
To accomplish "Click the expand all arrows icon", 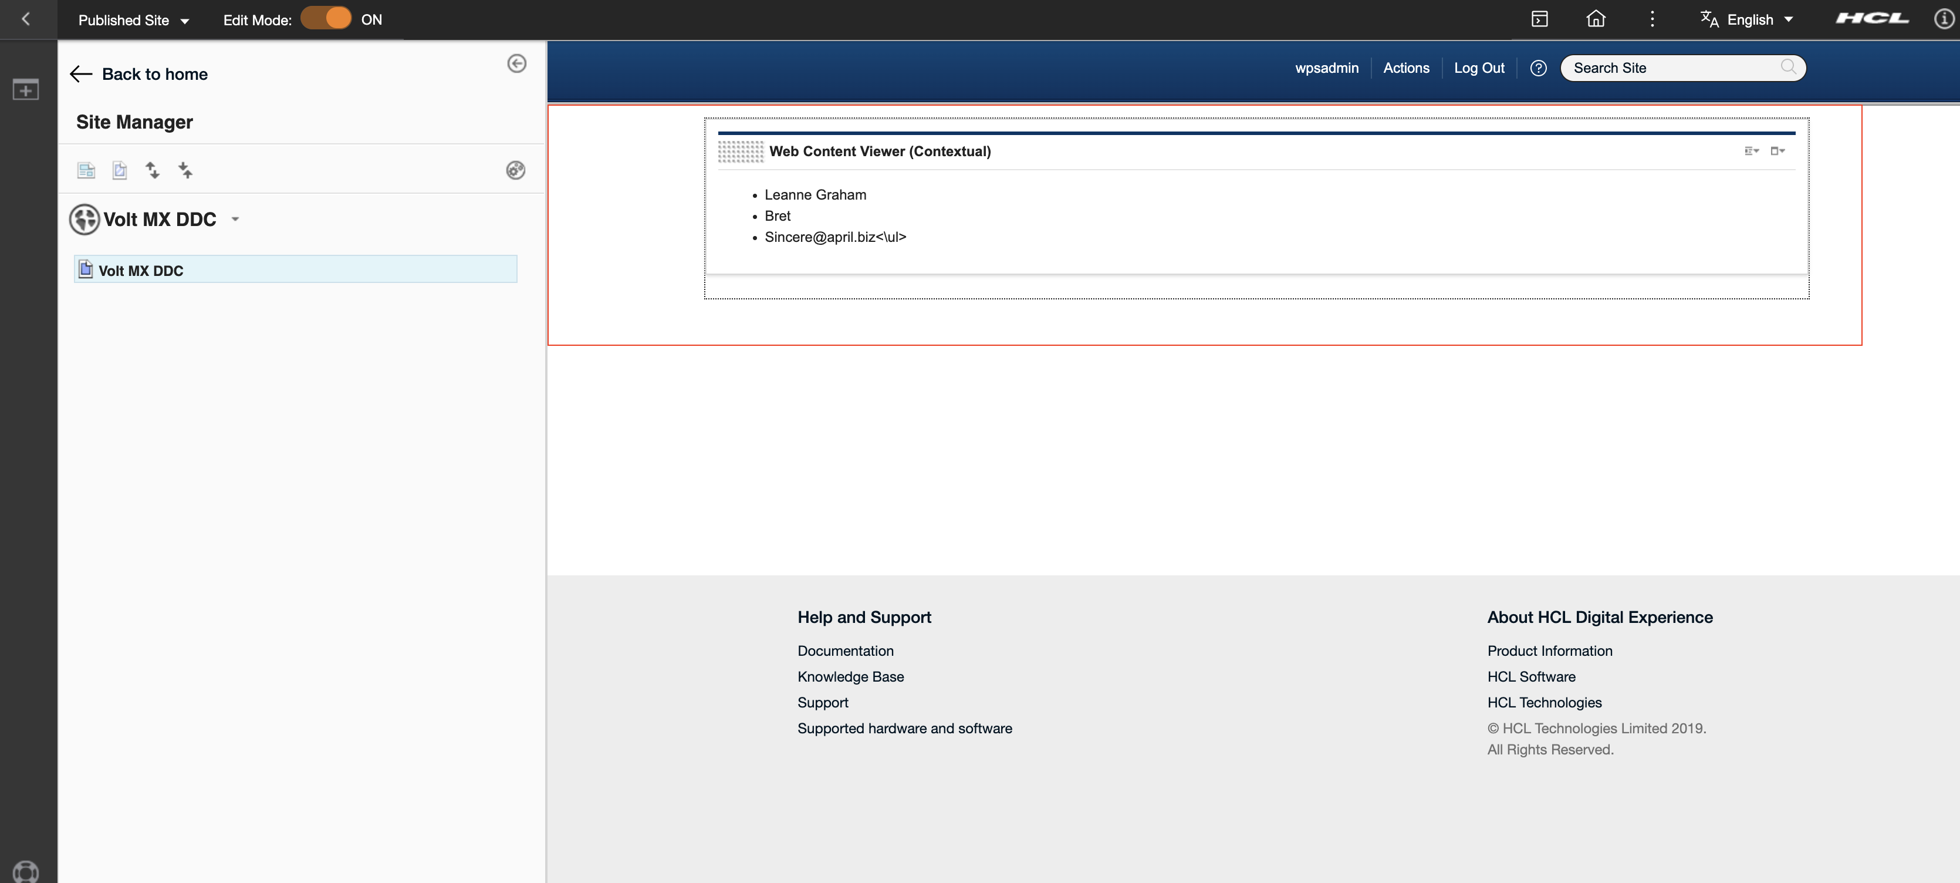I will (x=152, y=170).
